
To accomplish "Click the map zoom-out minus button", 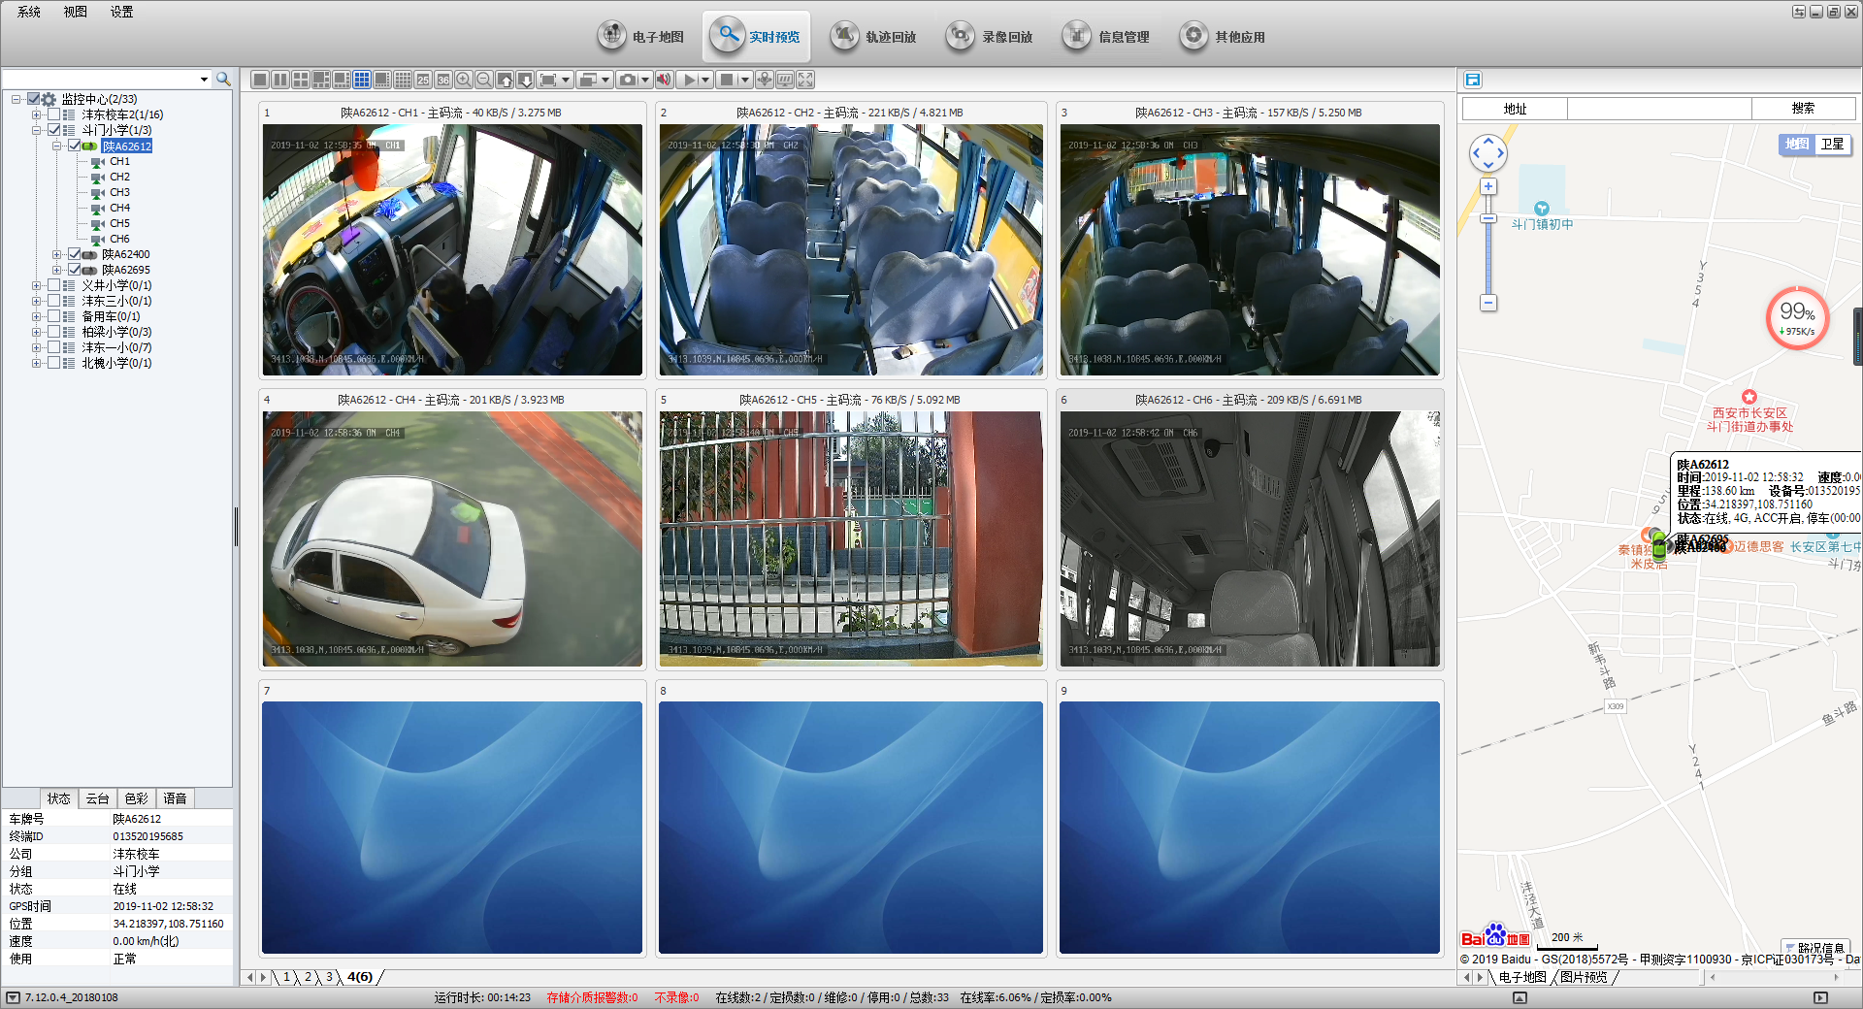I will coord(1488,303).
